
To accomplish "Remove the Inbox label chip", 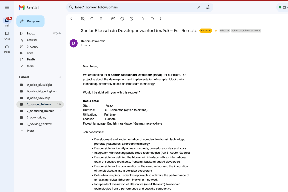I will pos(228,31).
